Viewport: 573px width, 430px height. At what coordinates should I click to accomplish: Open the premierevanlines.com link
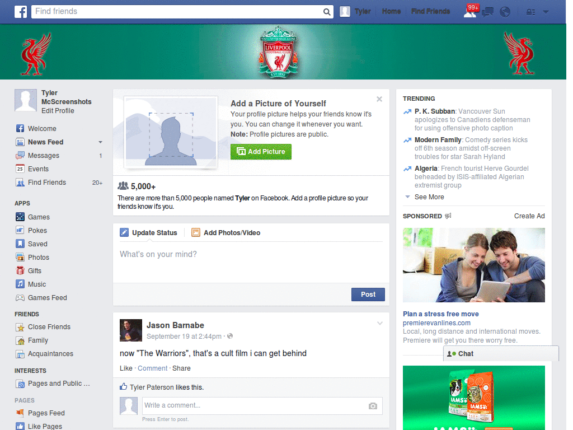click(x=436, y=323)
